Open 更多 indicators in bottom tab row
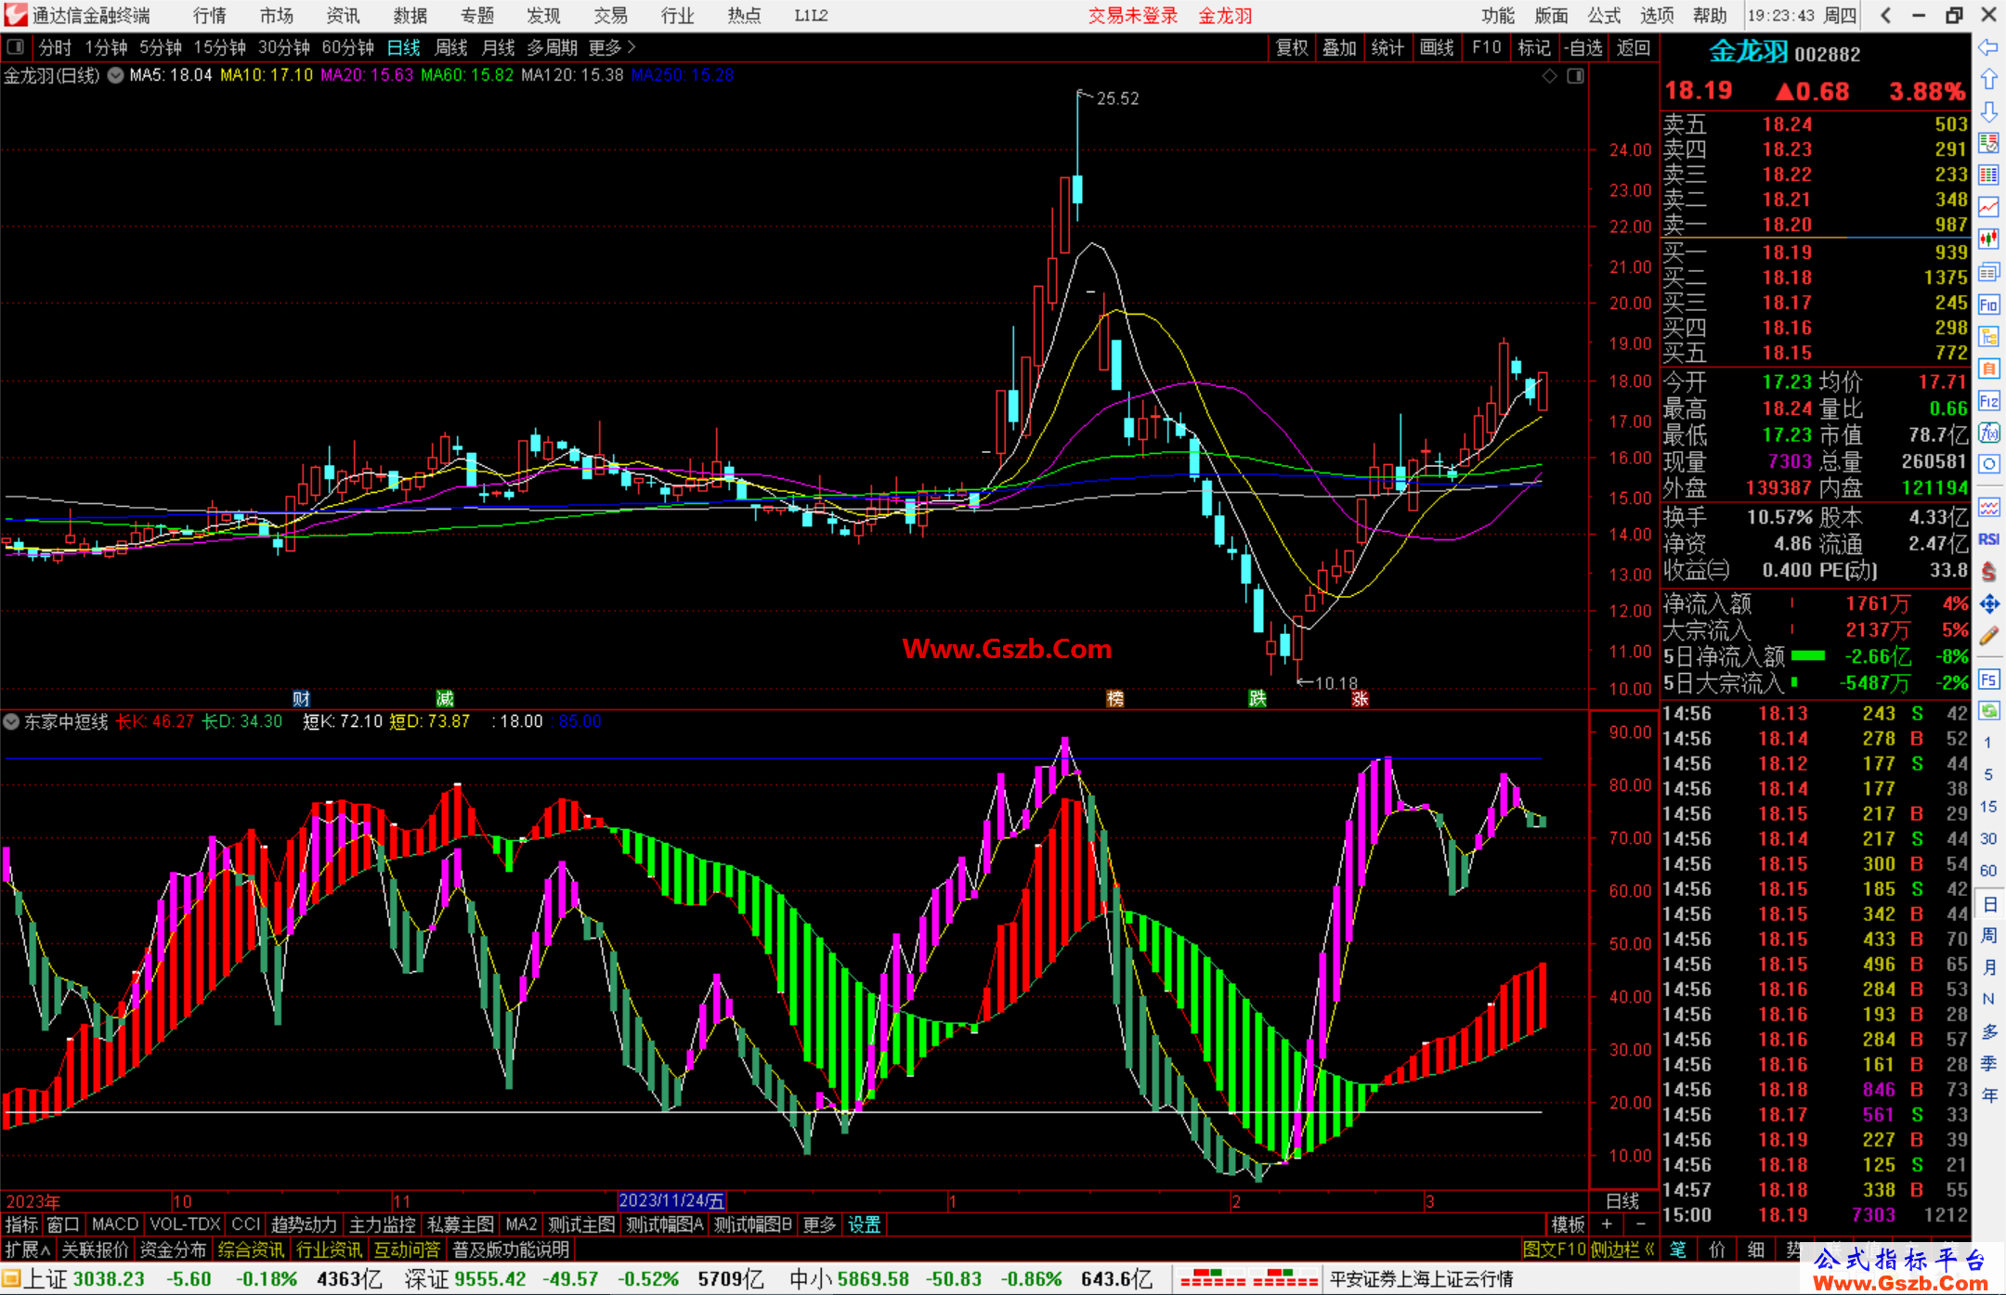Screen dimensions: 2006x1295 pos(818,1224)
